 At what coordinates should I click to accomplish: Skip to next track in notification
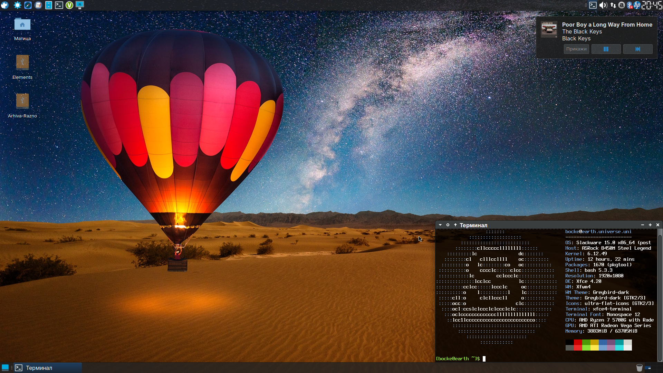pyautogui.click(x=637, y=49)
